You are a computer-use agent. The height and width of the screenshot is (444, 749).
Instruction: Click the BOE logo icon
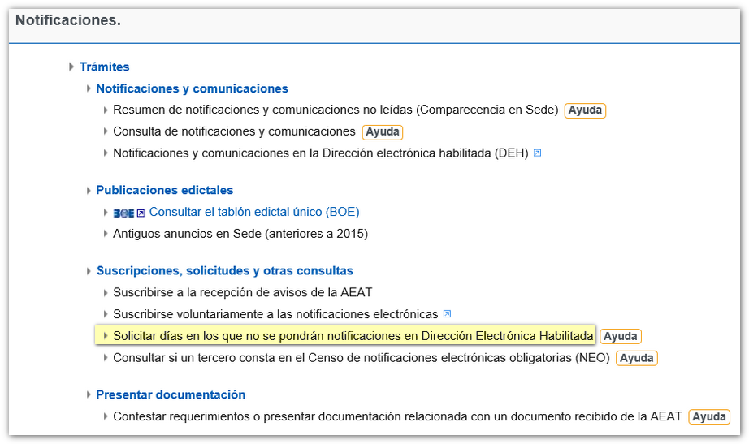[x=123, y=213]
